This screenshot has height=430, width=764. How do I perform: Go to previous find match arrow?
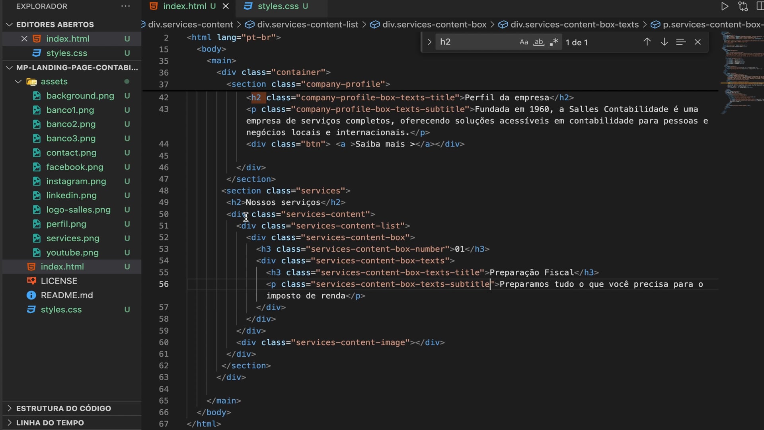coord(647,42)
